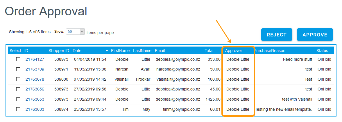Sort by the LastName column header
Image resolution: width=342 pixels, height=122 pixels.
tap(142, 51)
